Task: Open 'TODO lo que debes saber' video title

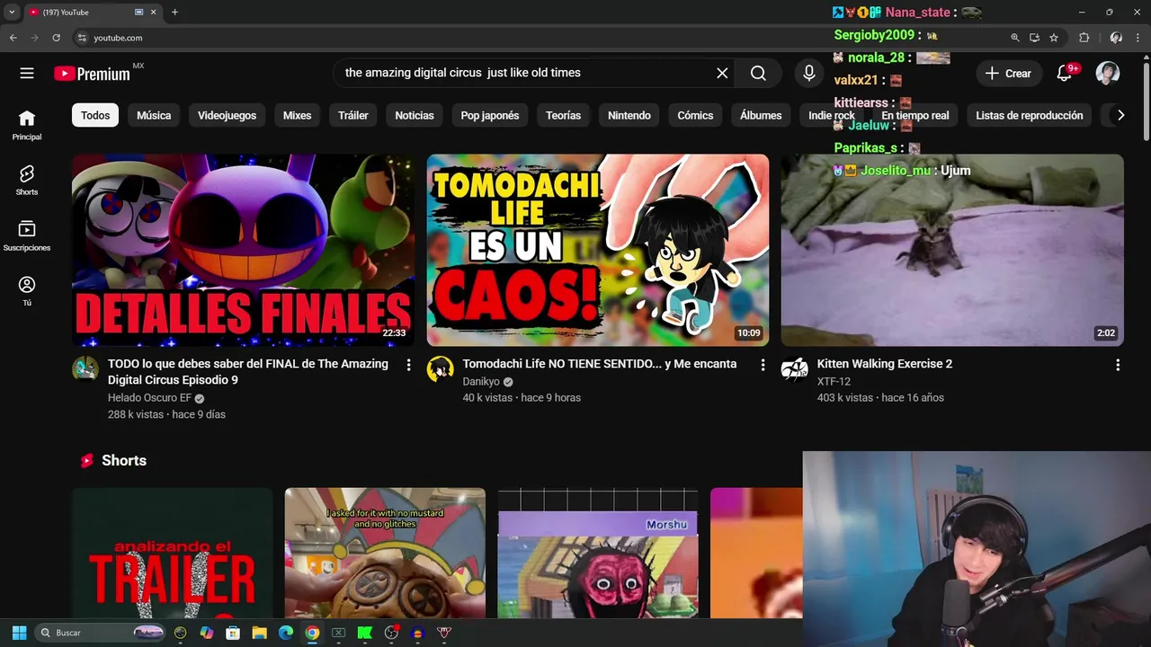Action: point(248,372)
